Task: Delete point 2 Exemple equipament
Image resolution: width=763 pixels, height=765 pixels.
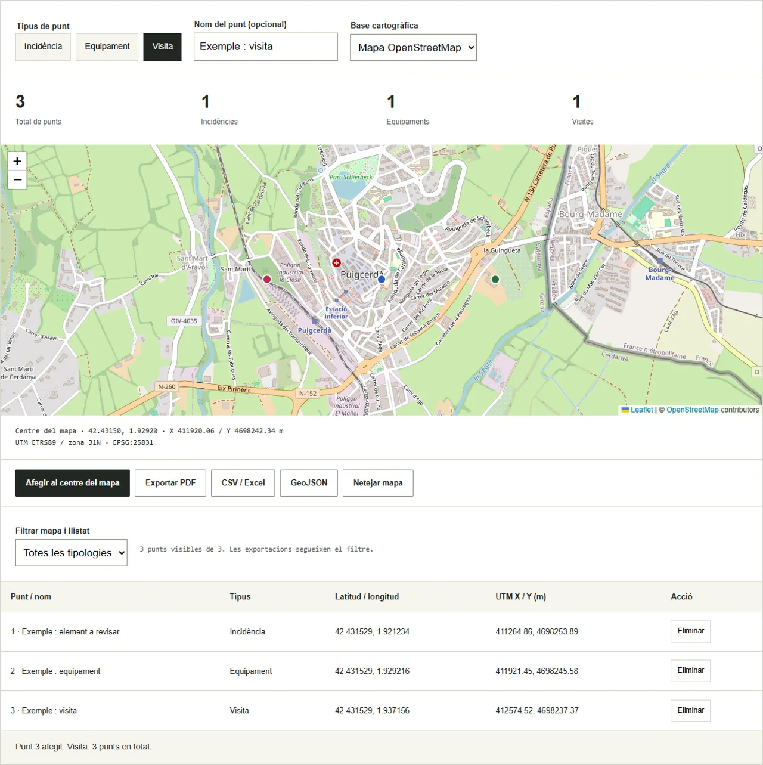Action: [690, 671]
